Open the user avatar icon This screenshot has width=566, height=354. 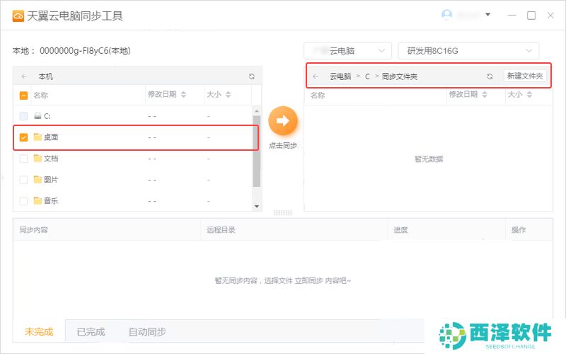(446, 15)
